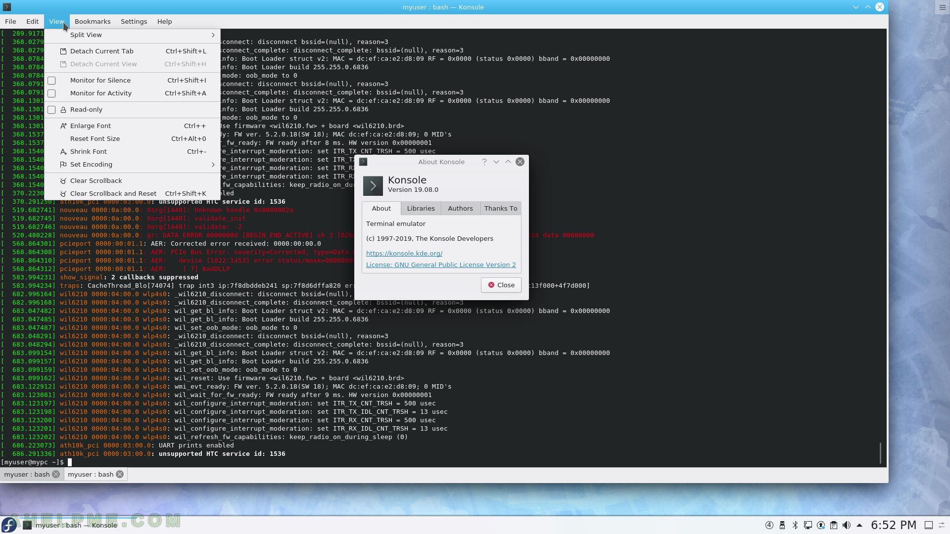Click 'Version 19.08.0' text
This screenshot has height=534, width=950.
point(413,190)
